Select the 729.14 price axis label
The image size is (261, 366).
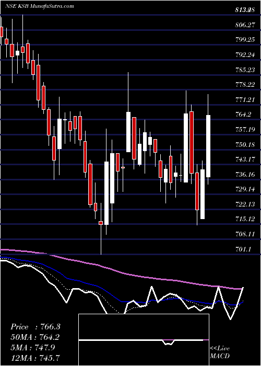[245, 189]
